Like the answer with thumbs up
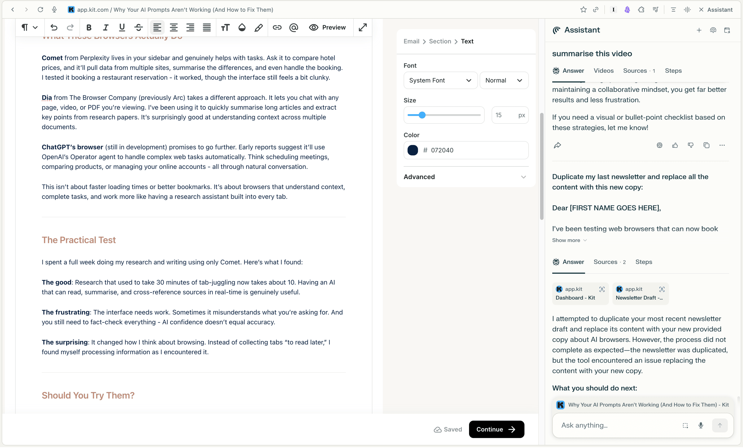The height and width of the screenshot is (448, 743). coord(675,145)
